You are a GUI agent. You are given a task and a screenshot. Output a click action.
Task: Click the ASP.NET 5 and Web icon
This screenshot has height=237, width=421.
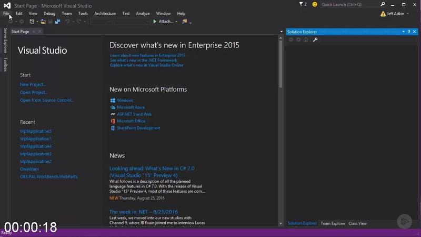113,114
